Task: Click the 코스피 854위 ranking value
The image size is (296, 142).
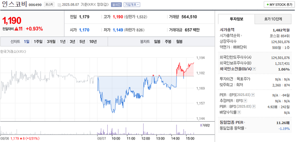Action: point(280,36)
